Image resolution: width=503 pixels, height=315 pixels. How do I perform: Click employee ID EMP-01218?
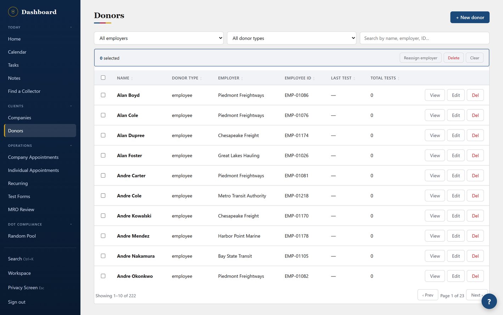click(296, 196)
